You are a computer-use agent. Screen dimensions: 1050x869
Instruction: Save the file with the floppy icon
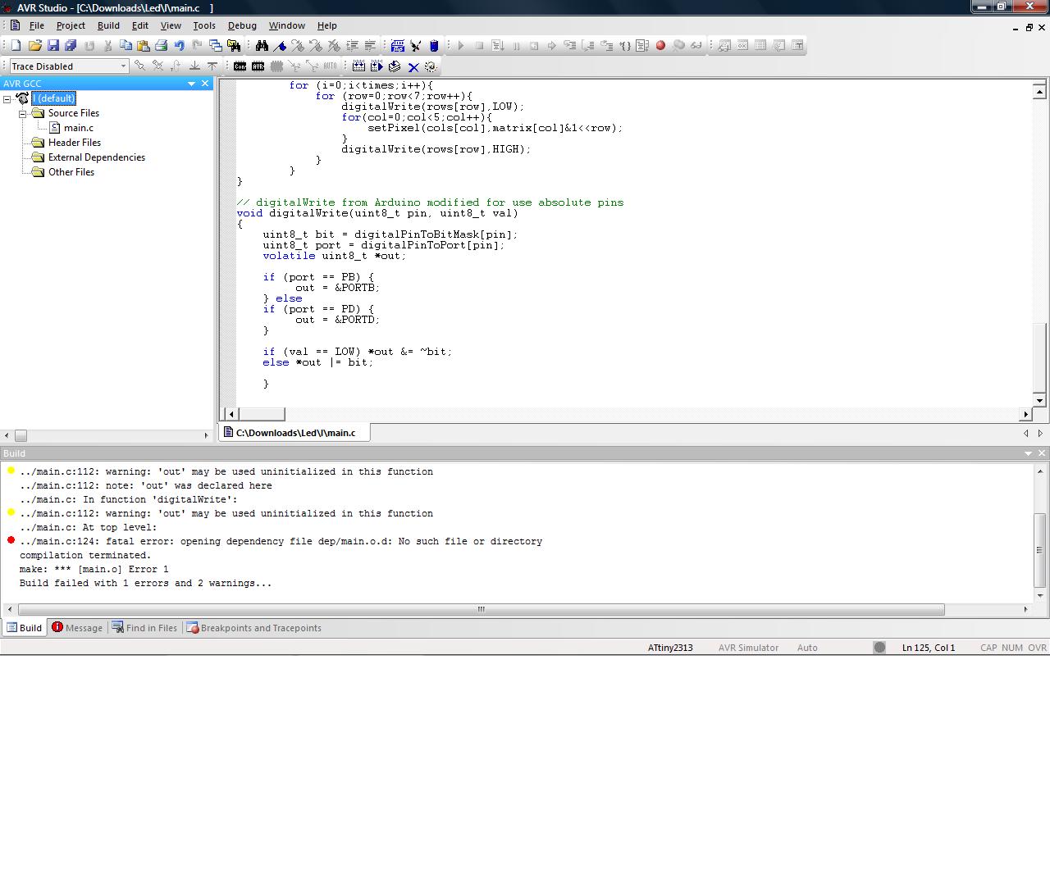[x=52, y=46]
